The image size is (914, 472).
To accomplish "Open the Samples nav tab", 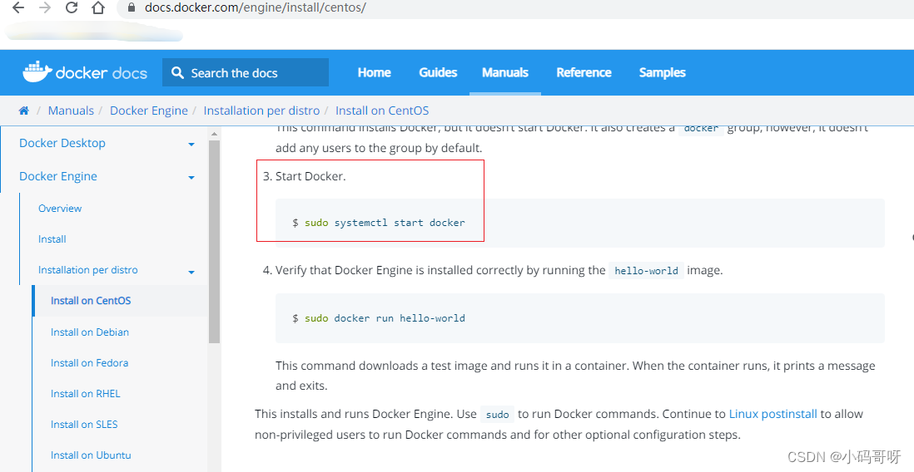I will [662, 73].
